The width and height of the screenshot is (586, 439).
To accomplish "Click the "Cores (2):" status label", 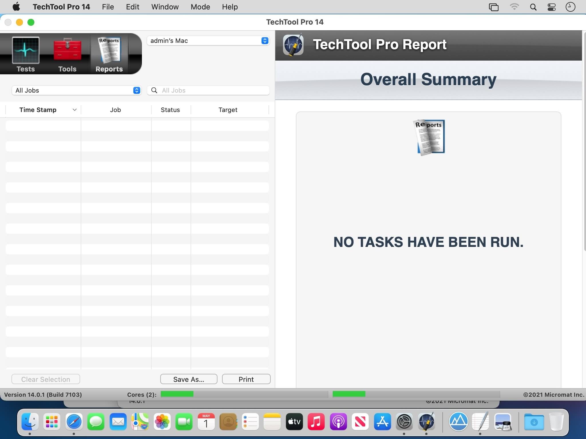I will [142, 395].
